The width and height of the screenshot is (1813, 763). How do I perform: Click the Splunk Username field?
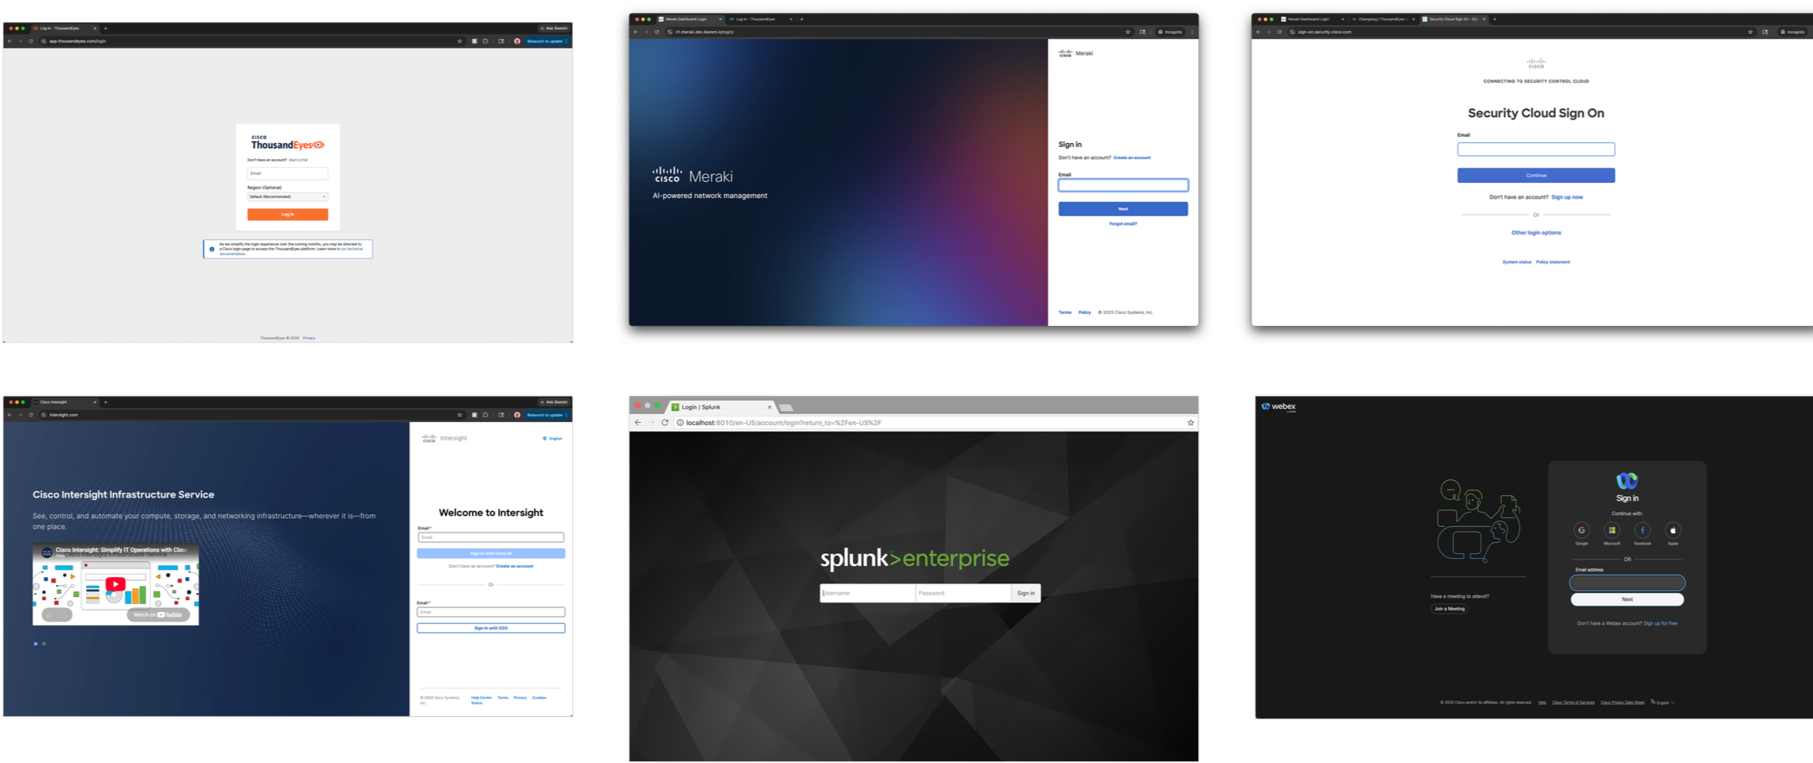tap(867, 593)
